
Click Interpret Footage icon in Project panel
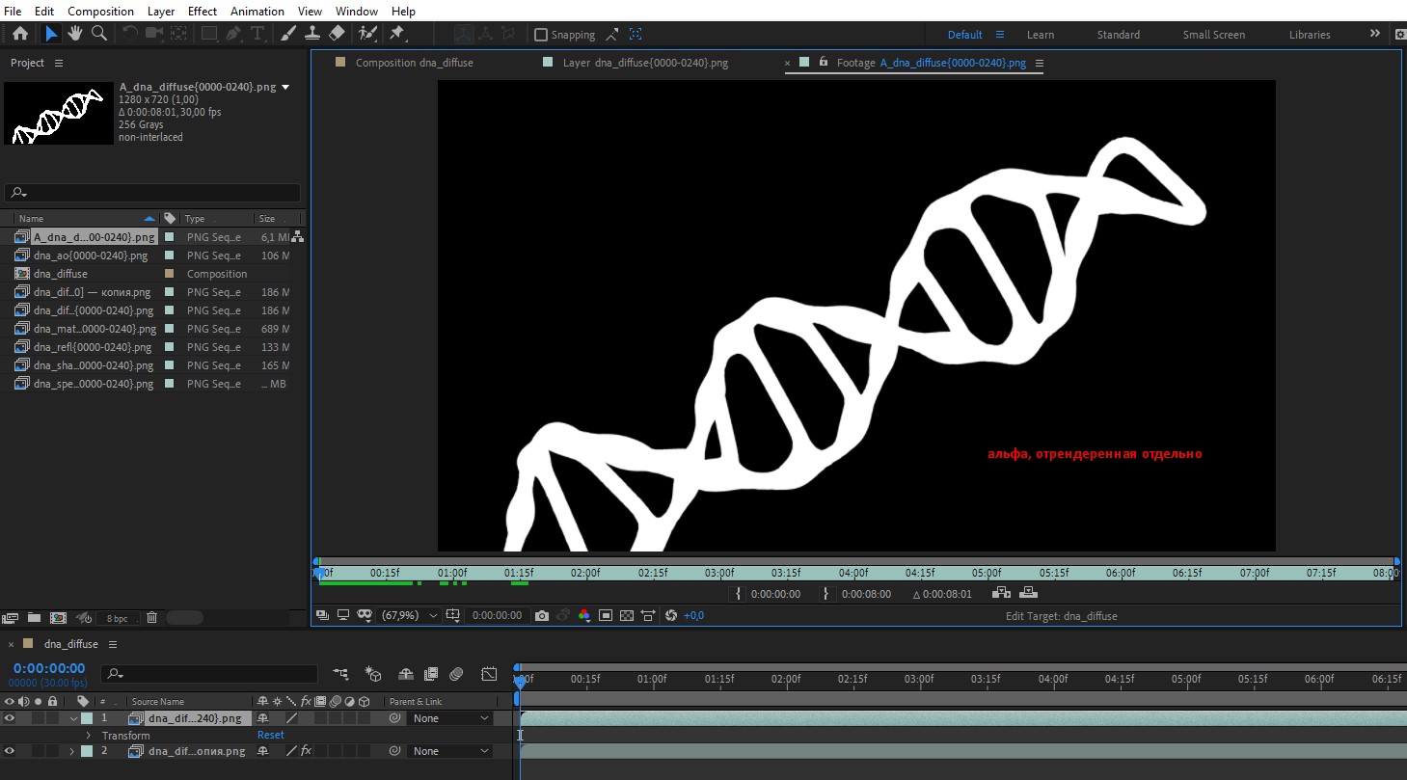pos(11,617)
